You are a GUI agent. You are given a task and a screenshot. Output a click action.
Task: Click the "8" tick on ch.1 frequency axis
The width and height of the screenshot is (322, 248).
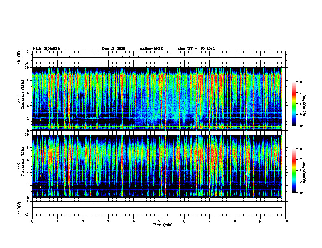[x=28, y=80]
